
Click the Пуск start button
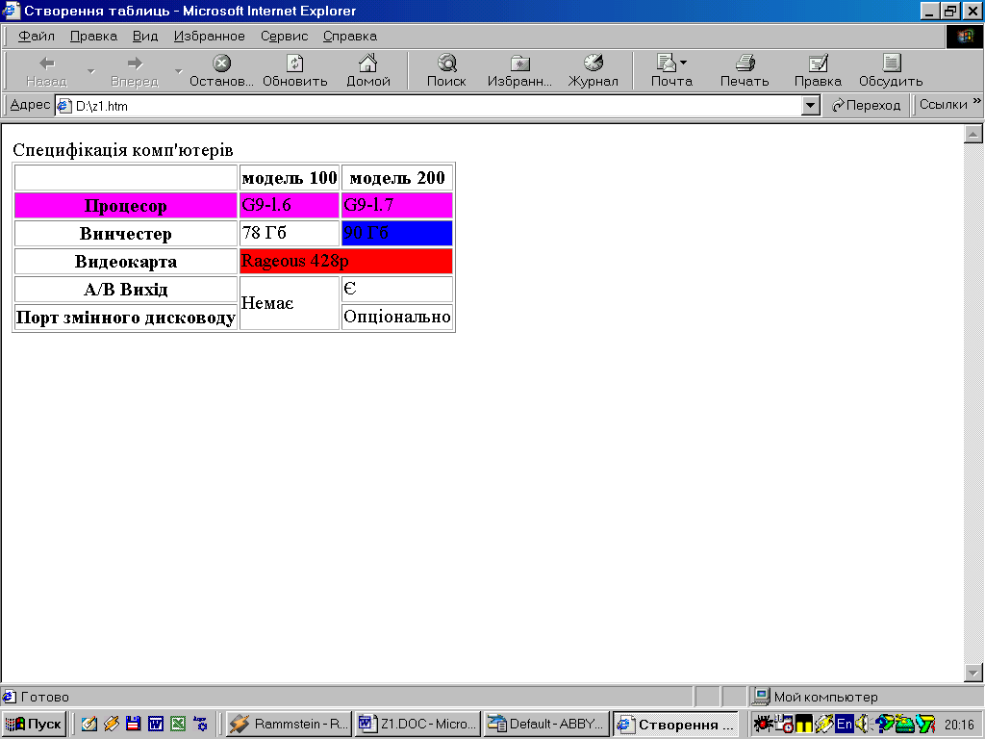tap(34, 724)
